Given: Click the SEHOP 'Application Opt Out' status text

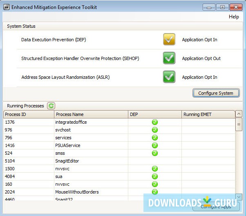Looking at the screenshot, I should tap(201, 58).
